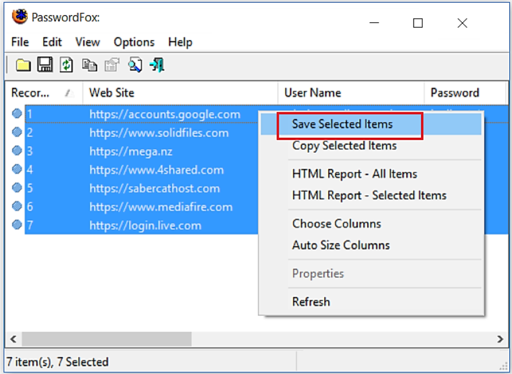Close the PasswordFox window
The image size is (512, 374).
463,23
